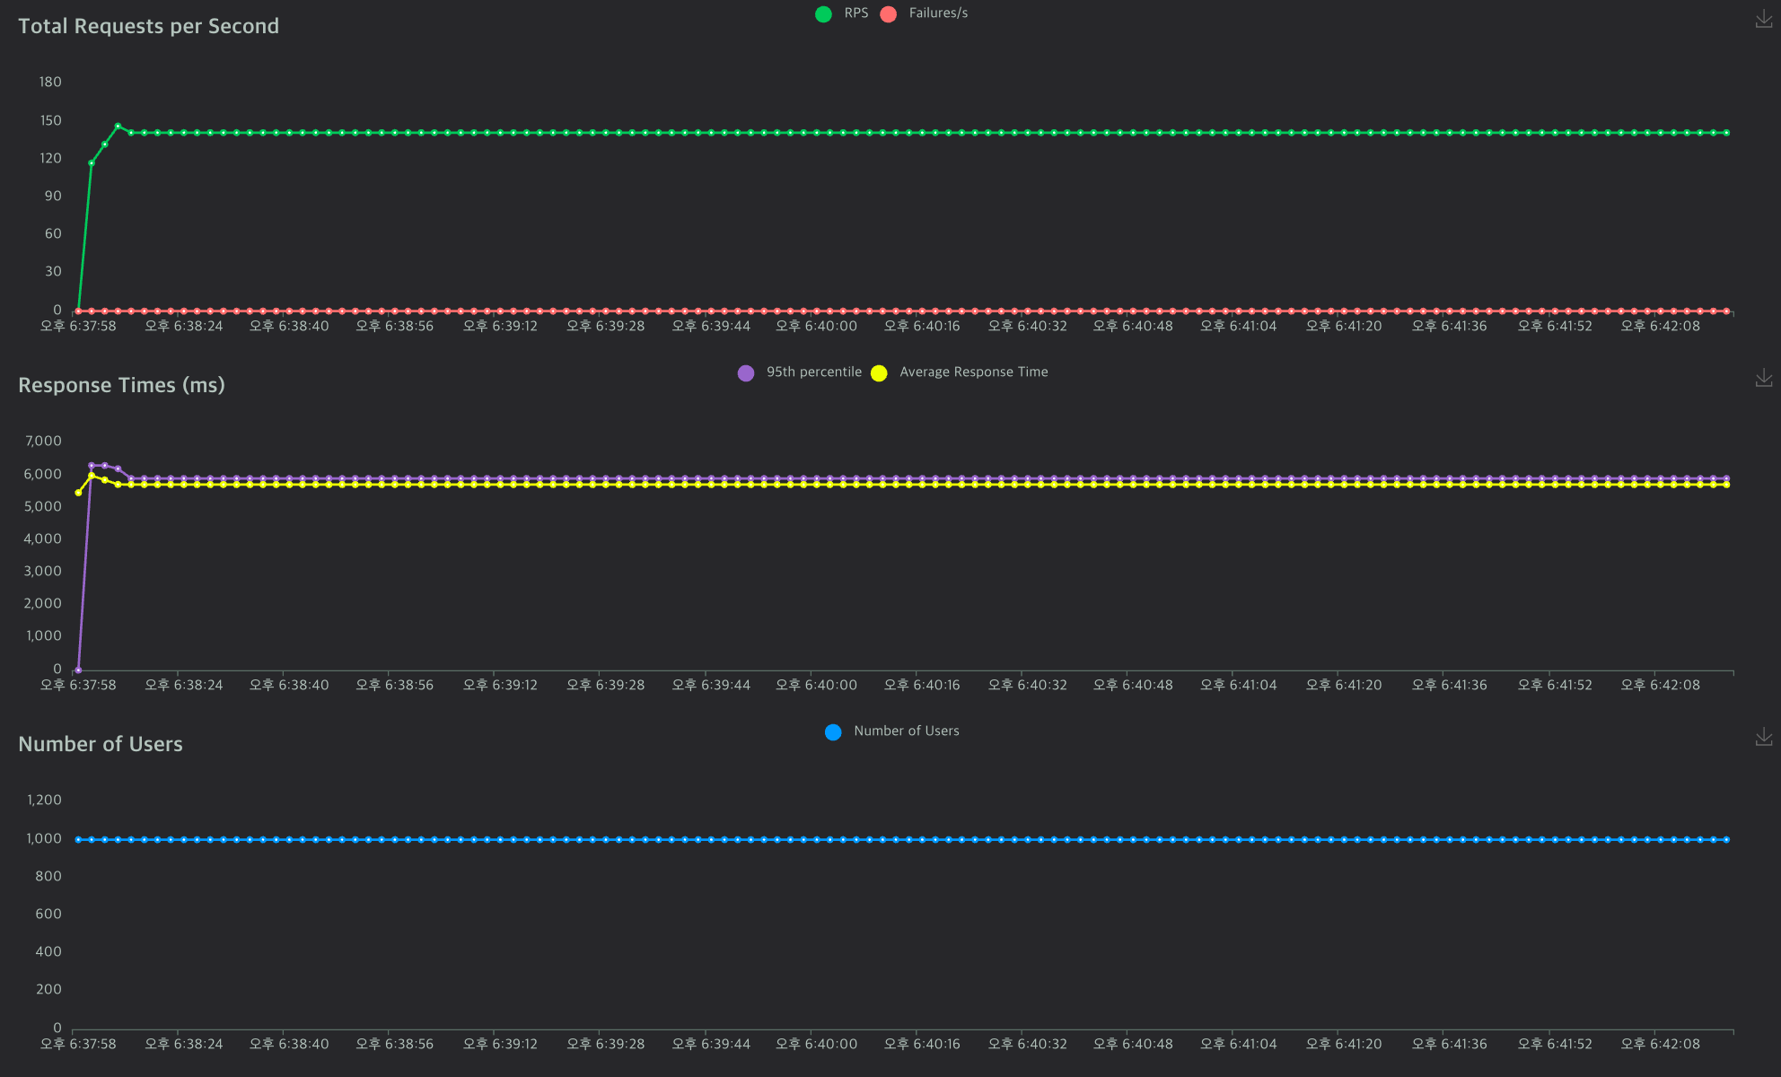The image size is (1781, 1077).
Task: Toggle Average Response Time legend series
Action: point(959,372)
